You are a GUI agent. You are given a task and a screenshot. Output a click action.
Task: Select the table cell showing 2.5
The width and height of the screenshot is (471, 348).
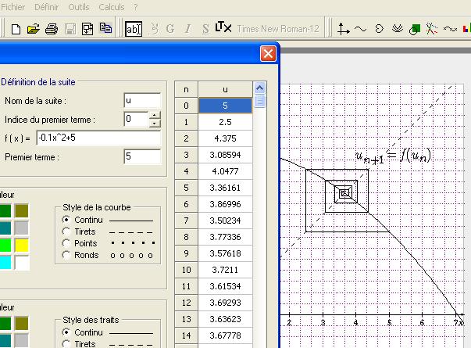[225, 122]
